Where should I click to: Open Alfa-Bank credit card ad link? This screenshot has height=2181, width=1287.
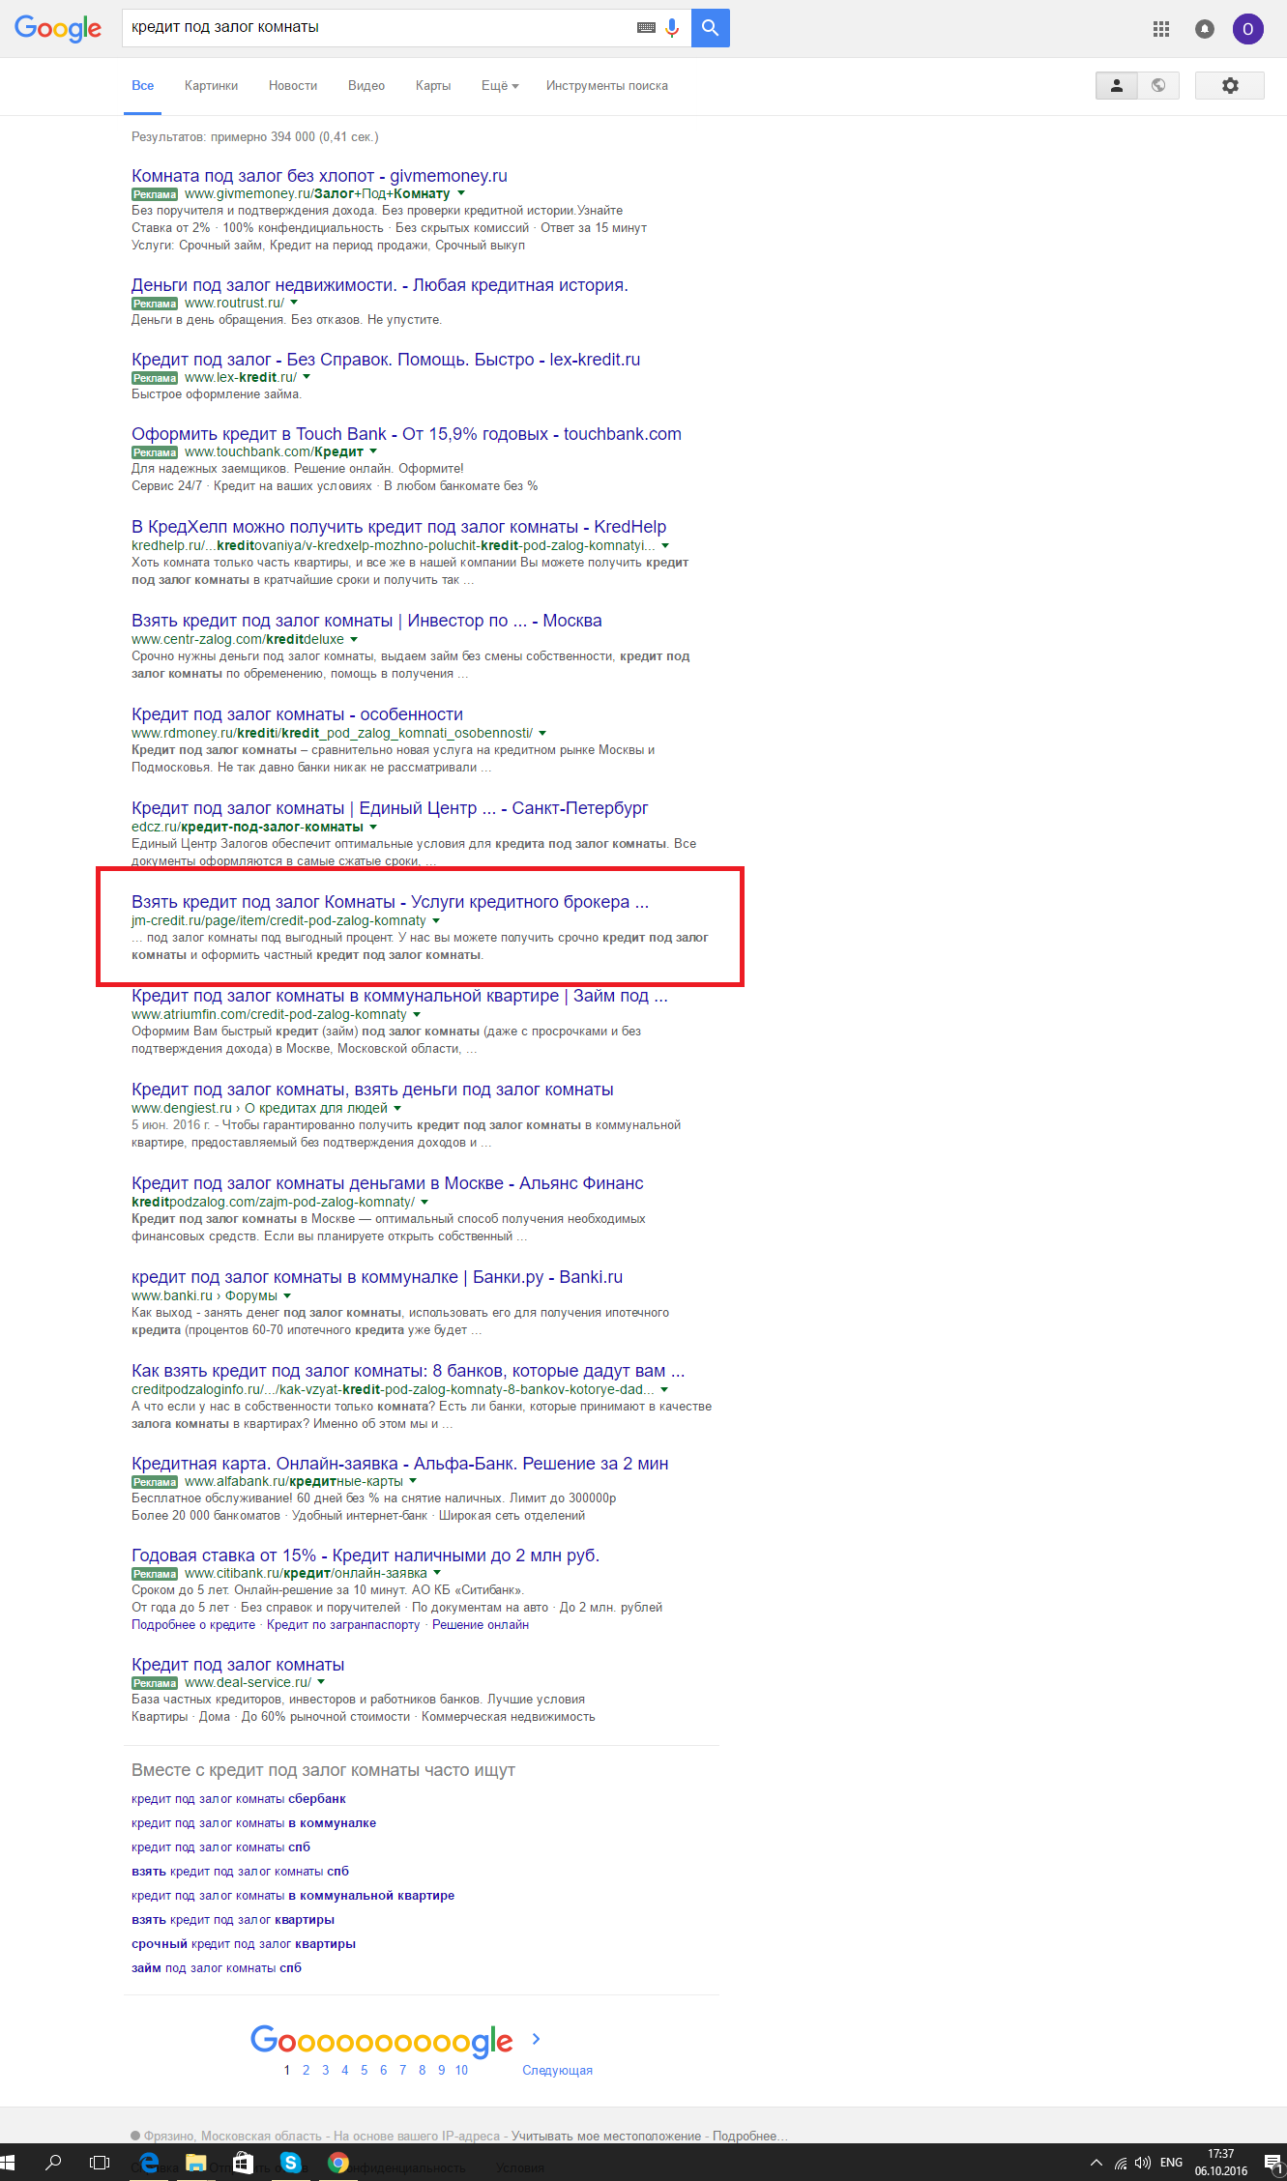tap(399, 1464)
